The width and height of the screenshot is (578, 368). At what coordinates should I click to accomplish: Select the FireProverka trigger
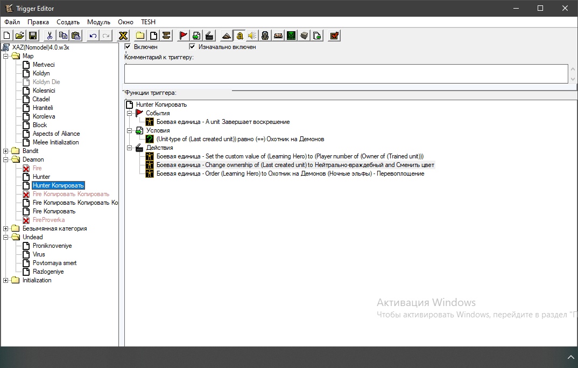pos(48,220)
